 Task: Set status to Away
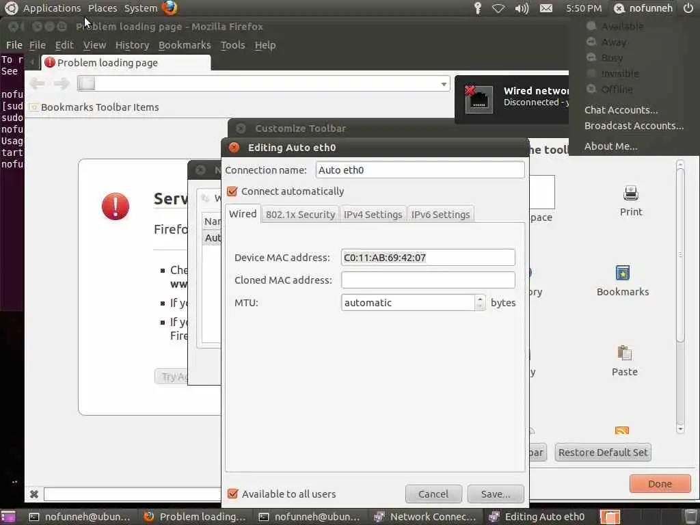(614, 42)
